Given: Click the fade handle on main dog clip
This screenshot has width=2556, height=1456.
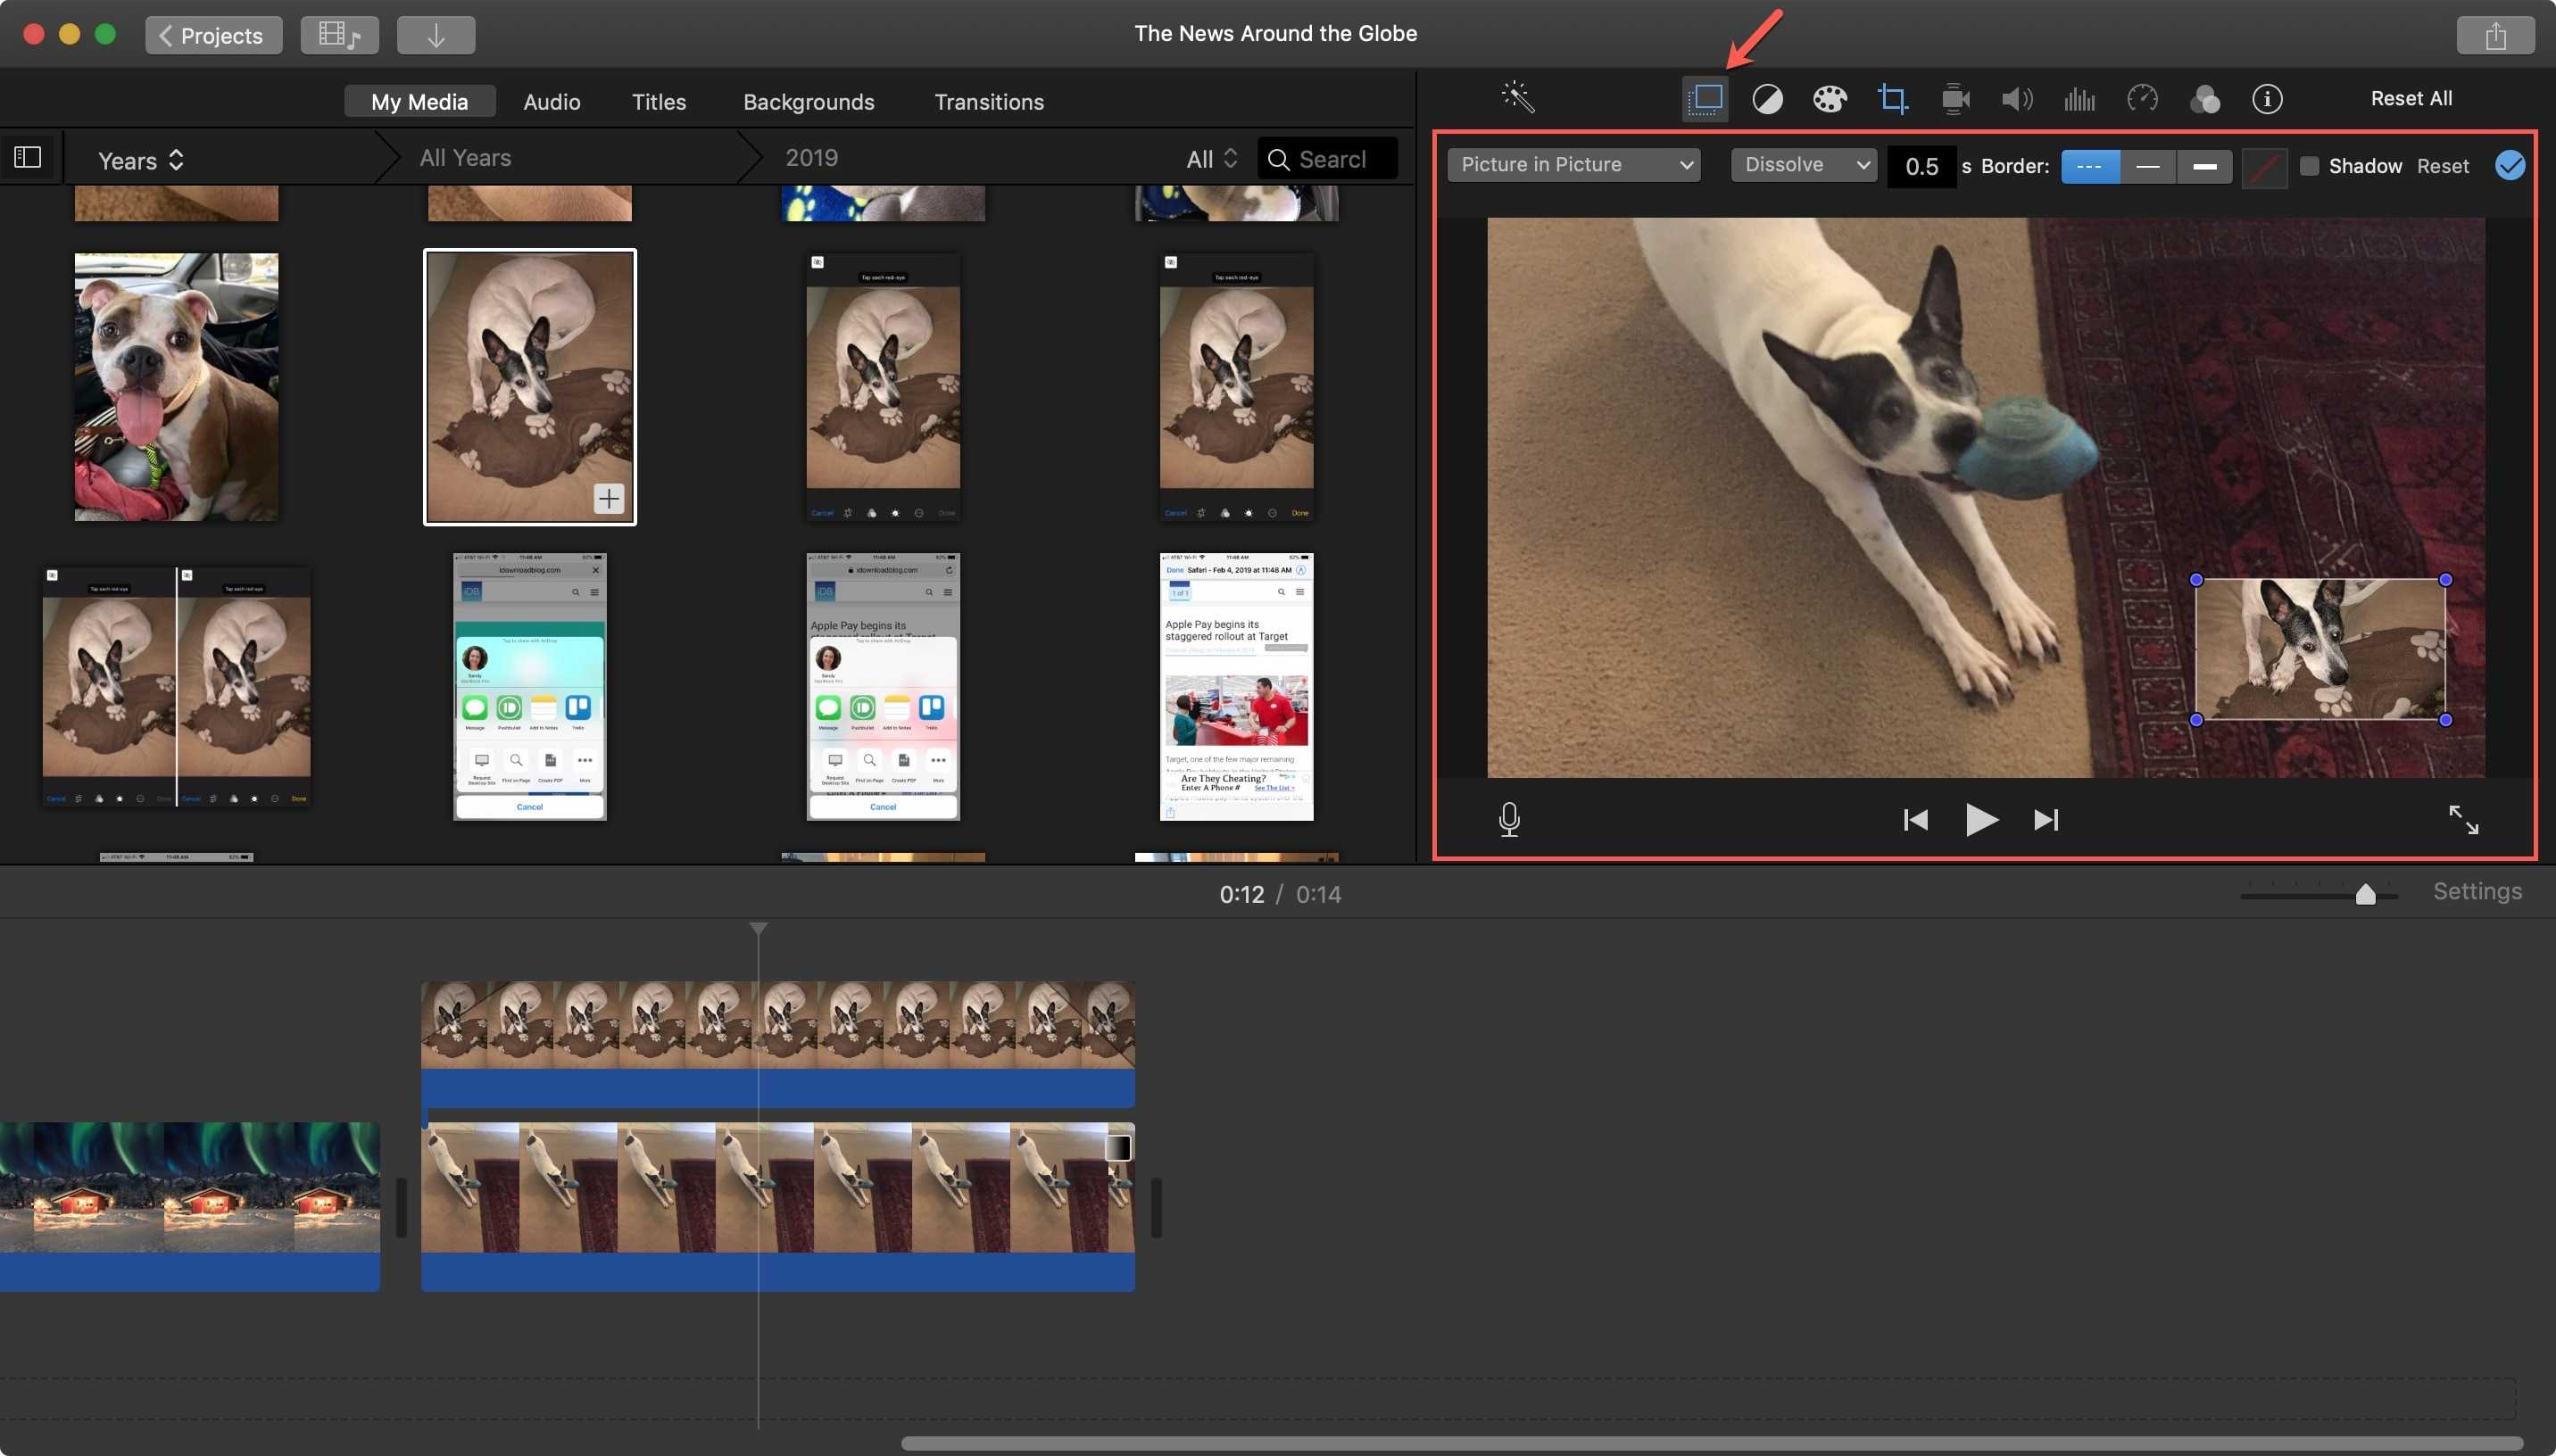Looking at the screenshot, I should pyautogui.click(x=1118, y=1147).
